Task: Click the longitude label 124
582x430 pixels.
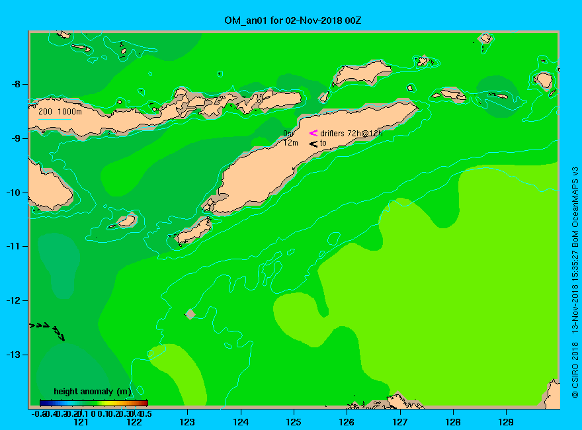Action: [241, 422]
